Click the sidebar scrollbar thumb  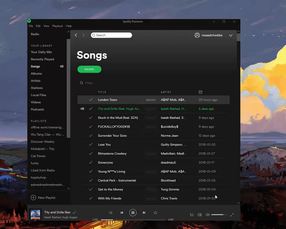pyautogui.click(x=68, y=89)
